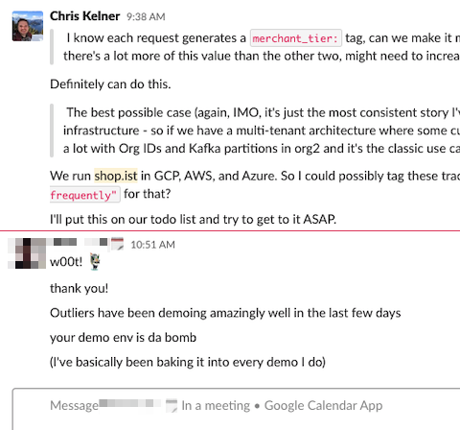Click the calendar status icon beside blurred name
Viewport: 460px width, 430px height.
click(117, 244)
